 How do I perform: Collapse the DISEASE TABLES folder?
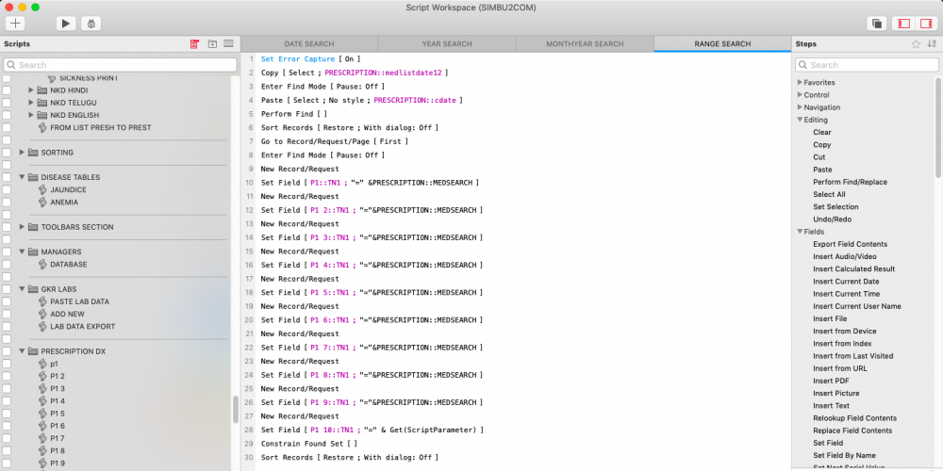coord(23,177)
